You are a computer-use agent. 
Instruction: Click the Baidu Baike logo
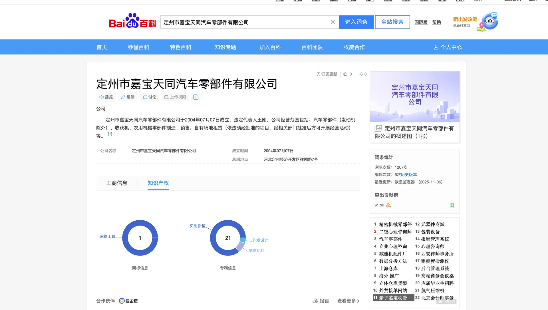(132, 21)
